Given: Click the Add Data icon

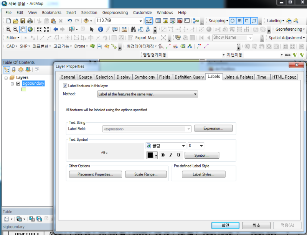Looking at the screenshot, I should (86, 21).
